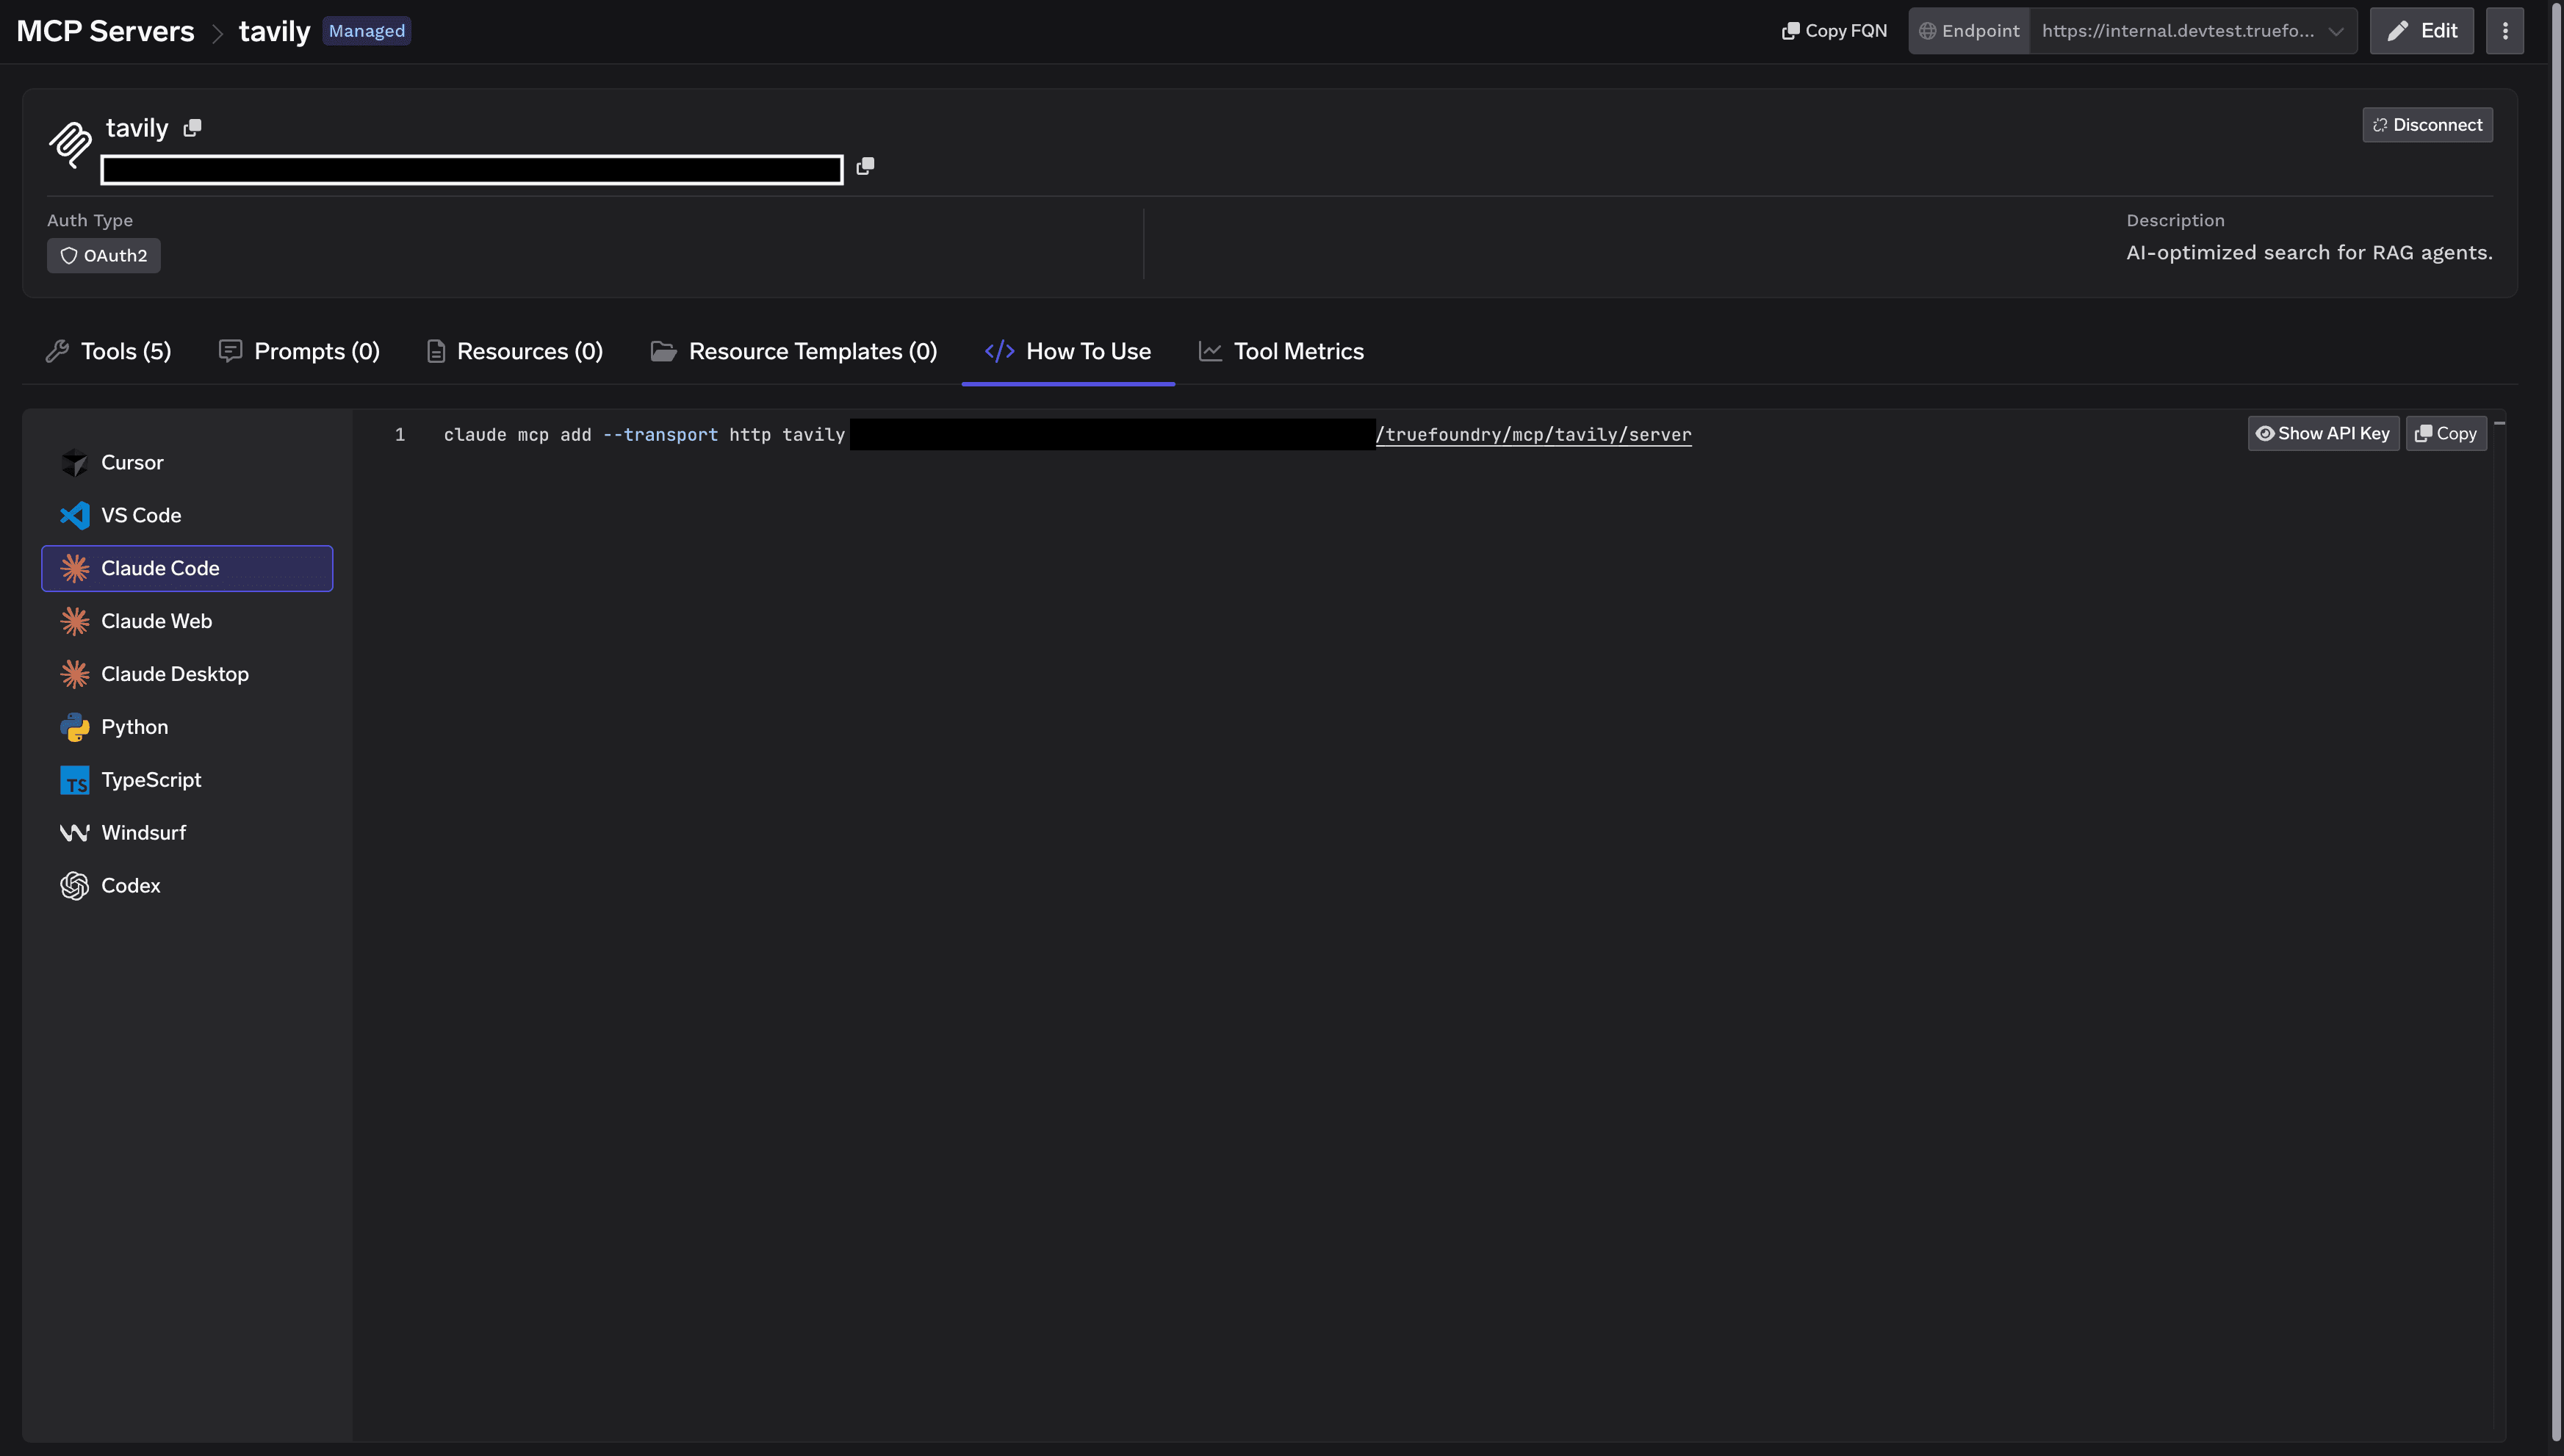The height and width of the screenshot is (1456, 2564).
Task: Choose Claude Desktop from the client list
Action: tap(187, 675)
